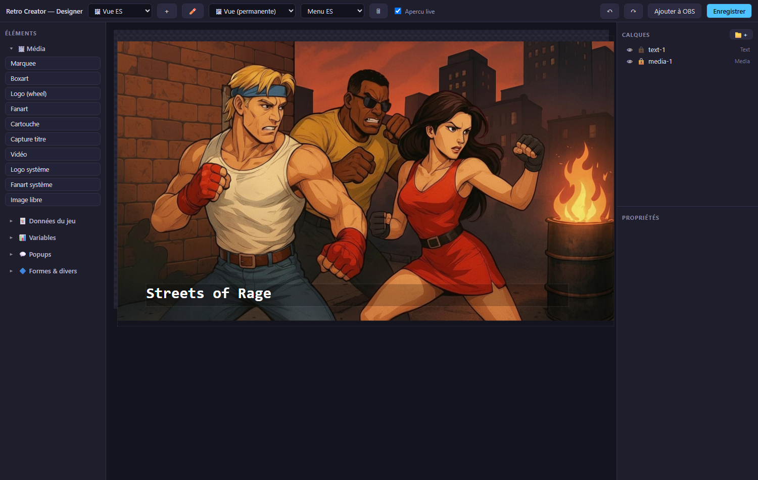
Task: Expand the Variables section
Action: [11, 237]
